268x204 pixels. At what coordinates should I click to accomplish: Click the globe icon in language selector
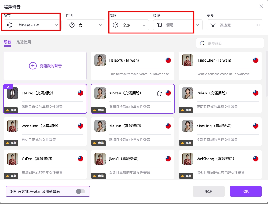(10, 25)
